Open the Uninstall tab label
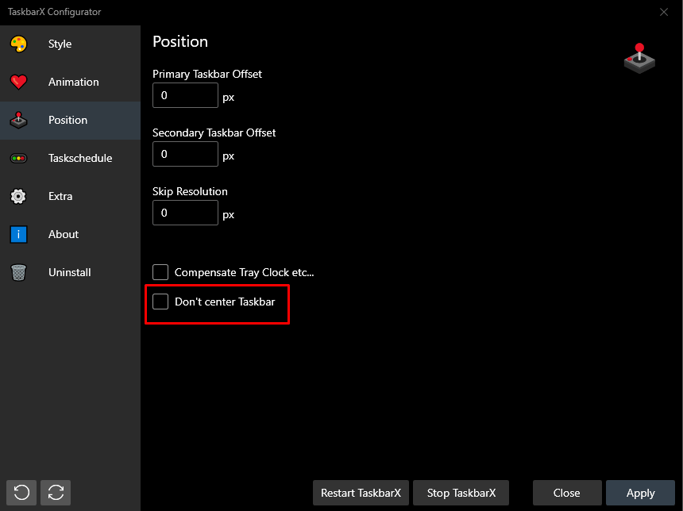 point(70,272)
